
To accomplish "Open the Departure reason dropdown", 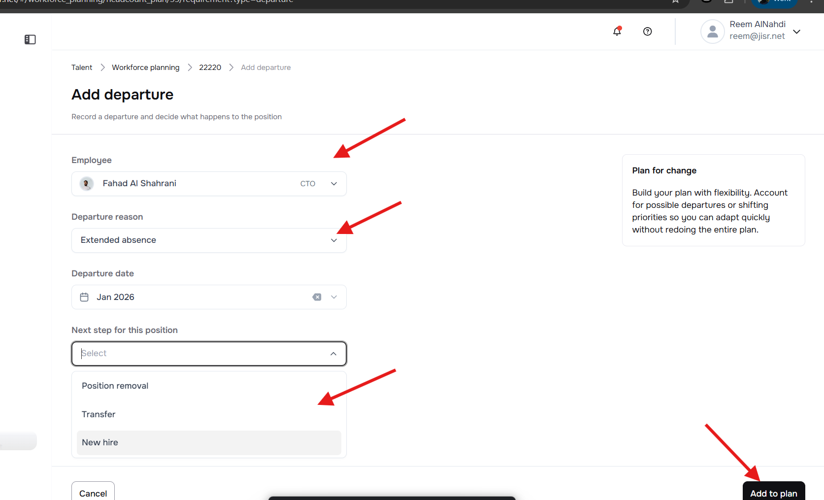I will click(x=333, y=240).
